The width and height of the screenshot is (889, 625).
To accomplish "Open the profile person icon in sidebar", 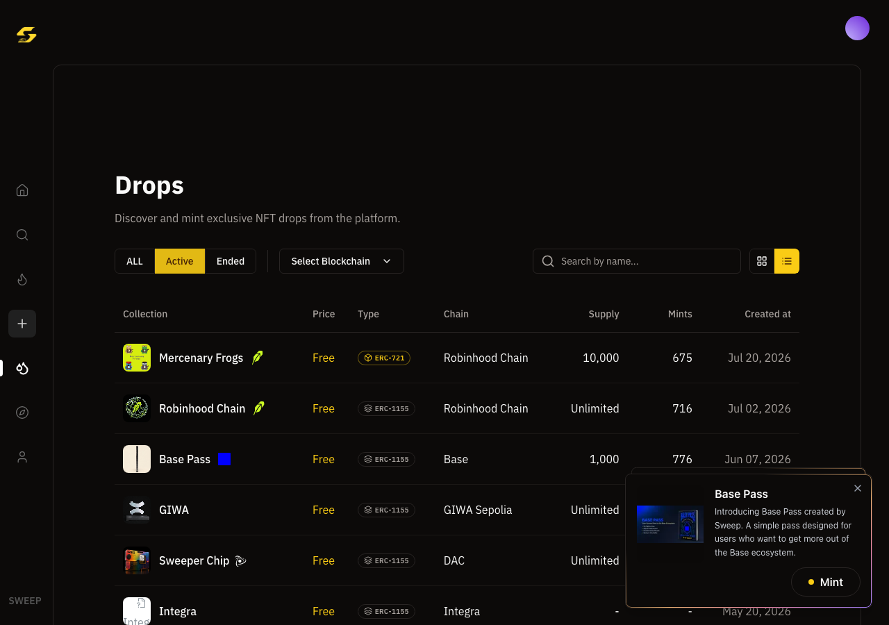I will coord(22,457).
